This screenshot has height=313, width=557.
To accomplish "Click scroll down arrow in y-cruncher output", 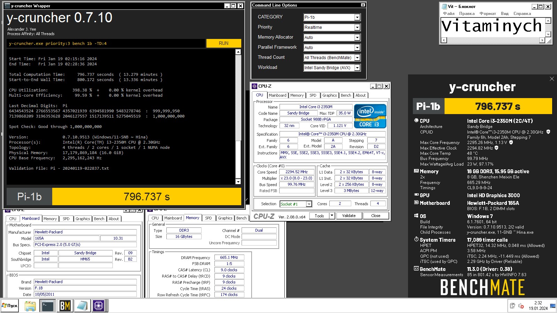I will pyautogui.click(x=238, y=182).
